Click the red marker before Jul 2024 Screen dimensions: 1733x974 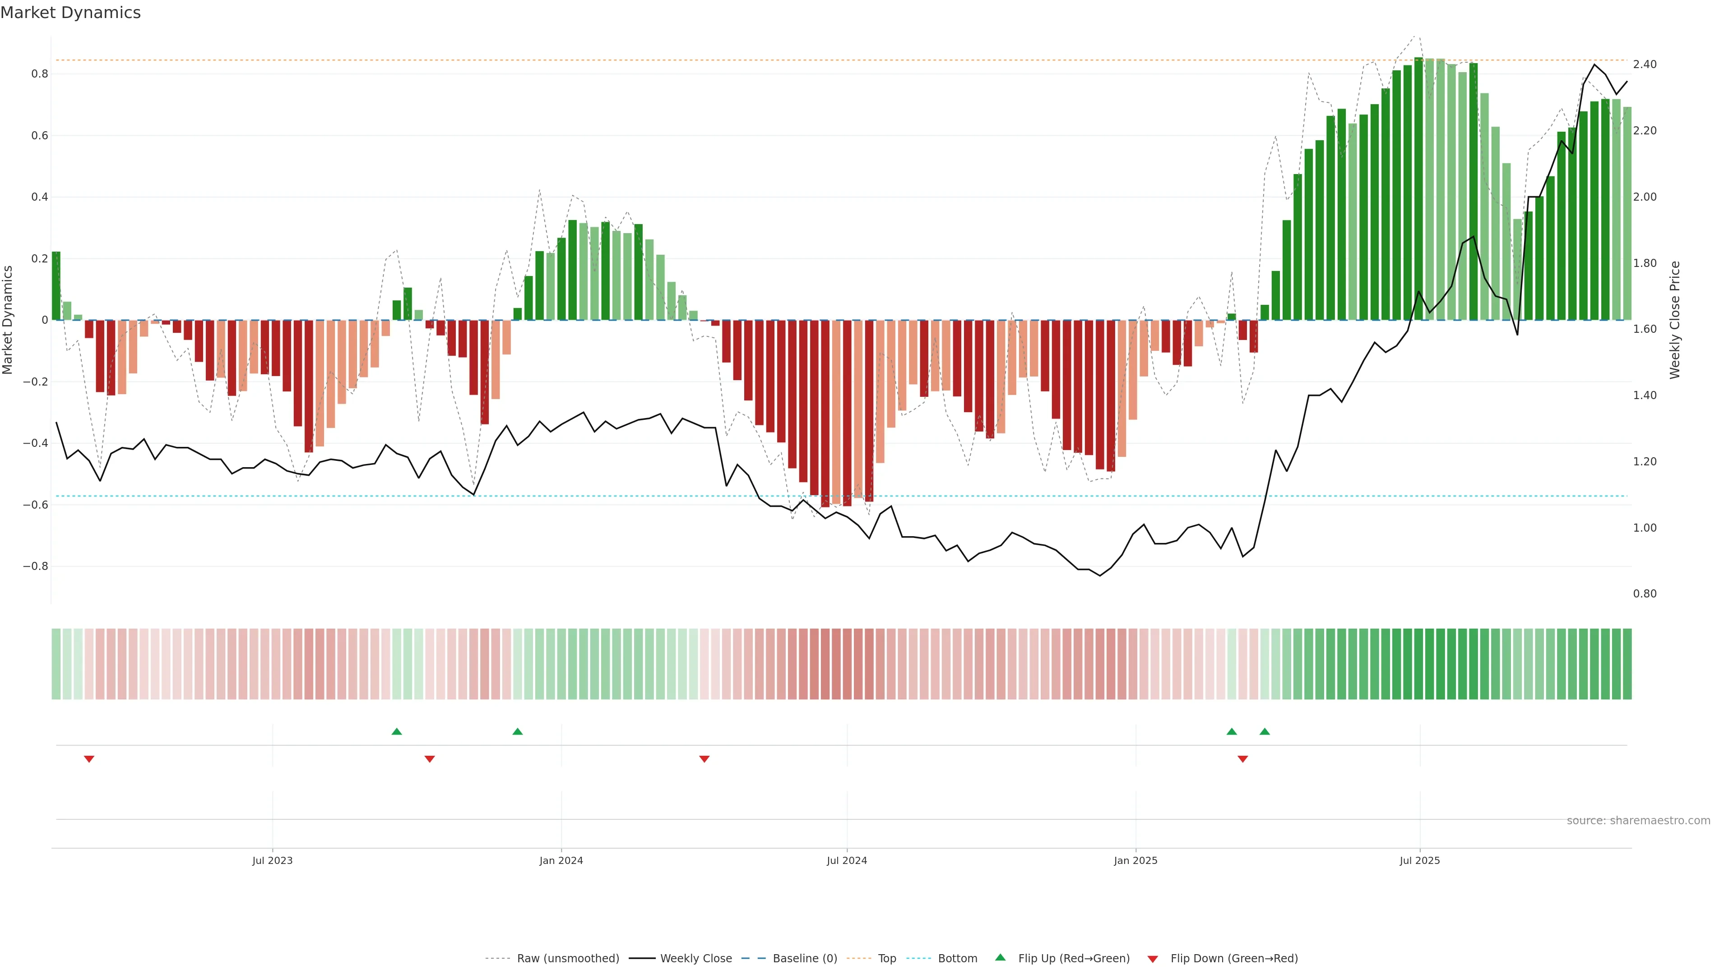click(704, 759)
